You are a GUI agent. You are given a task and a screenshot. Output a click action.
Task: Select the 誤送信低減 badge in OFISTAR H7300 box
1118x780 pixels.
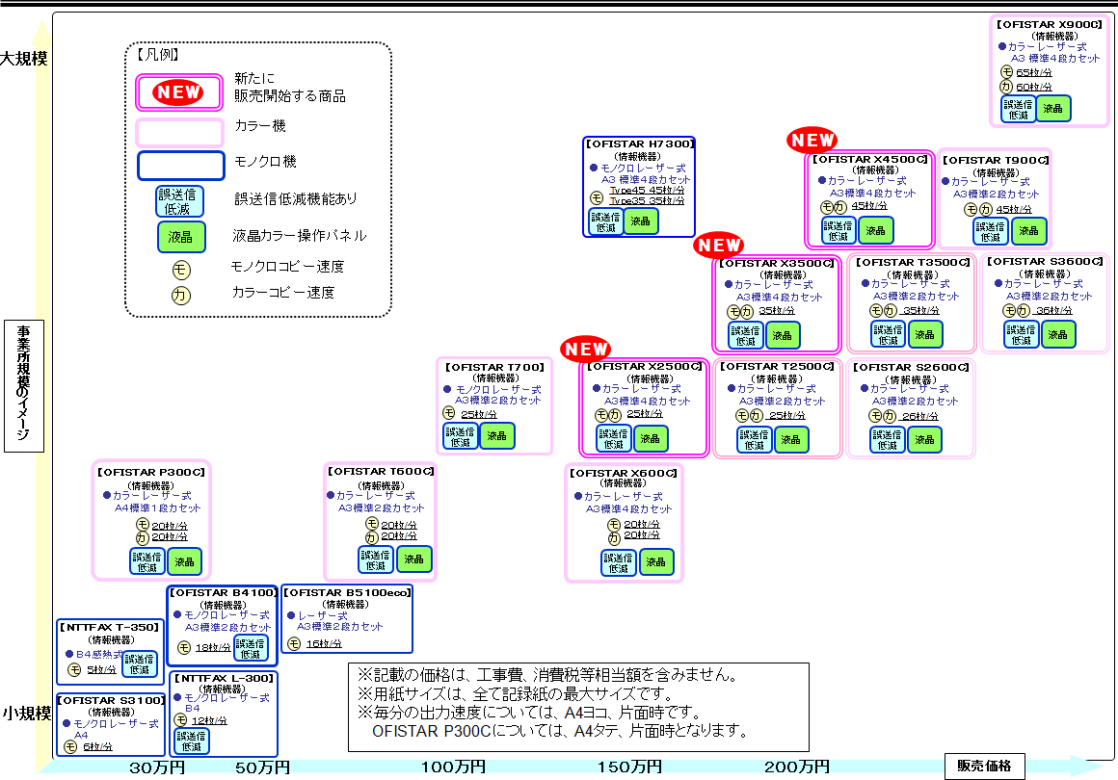coord(606,222)
